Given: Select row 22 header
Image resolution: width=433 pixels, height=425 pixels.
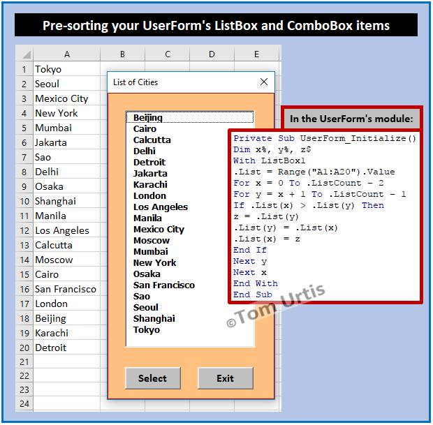Looking at the screenshot, I should pos(24,375).
